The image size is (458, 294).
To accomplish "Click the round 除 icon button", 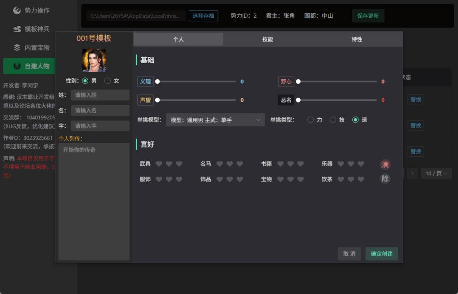I will (385, 178).
